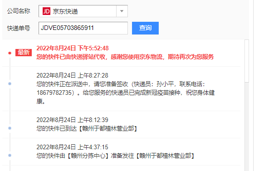Click the JD logo icon

46,11
